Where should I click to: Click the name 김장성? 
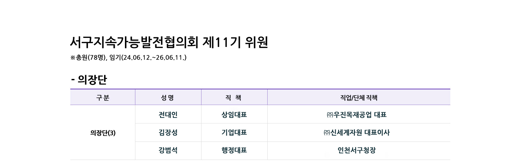click(x=168, y=132)
